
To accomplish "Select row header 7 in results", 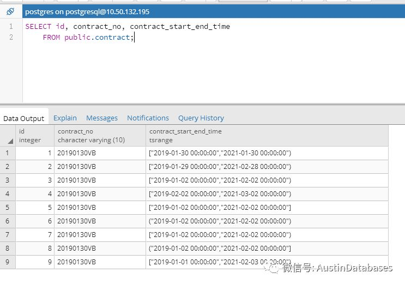I will pyautogui.click(x=8, y=235).
